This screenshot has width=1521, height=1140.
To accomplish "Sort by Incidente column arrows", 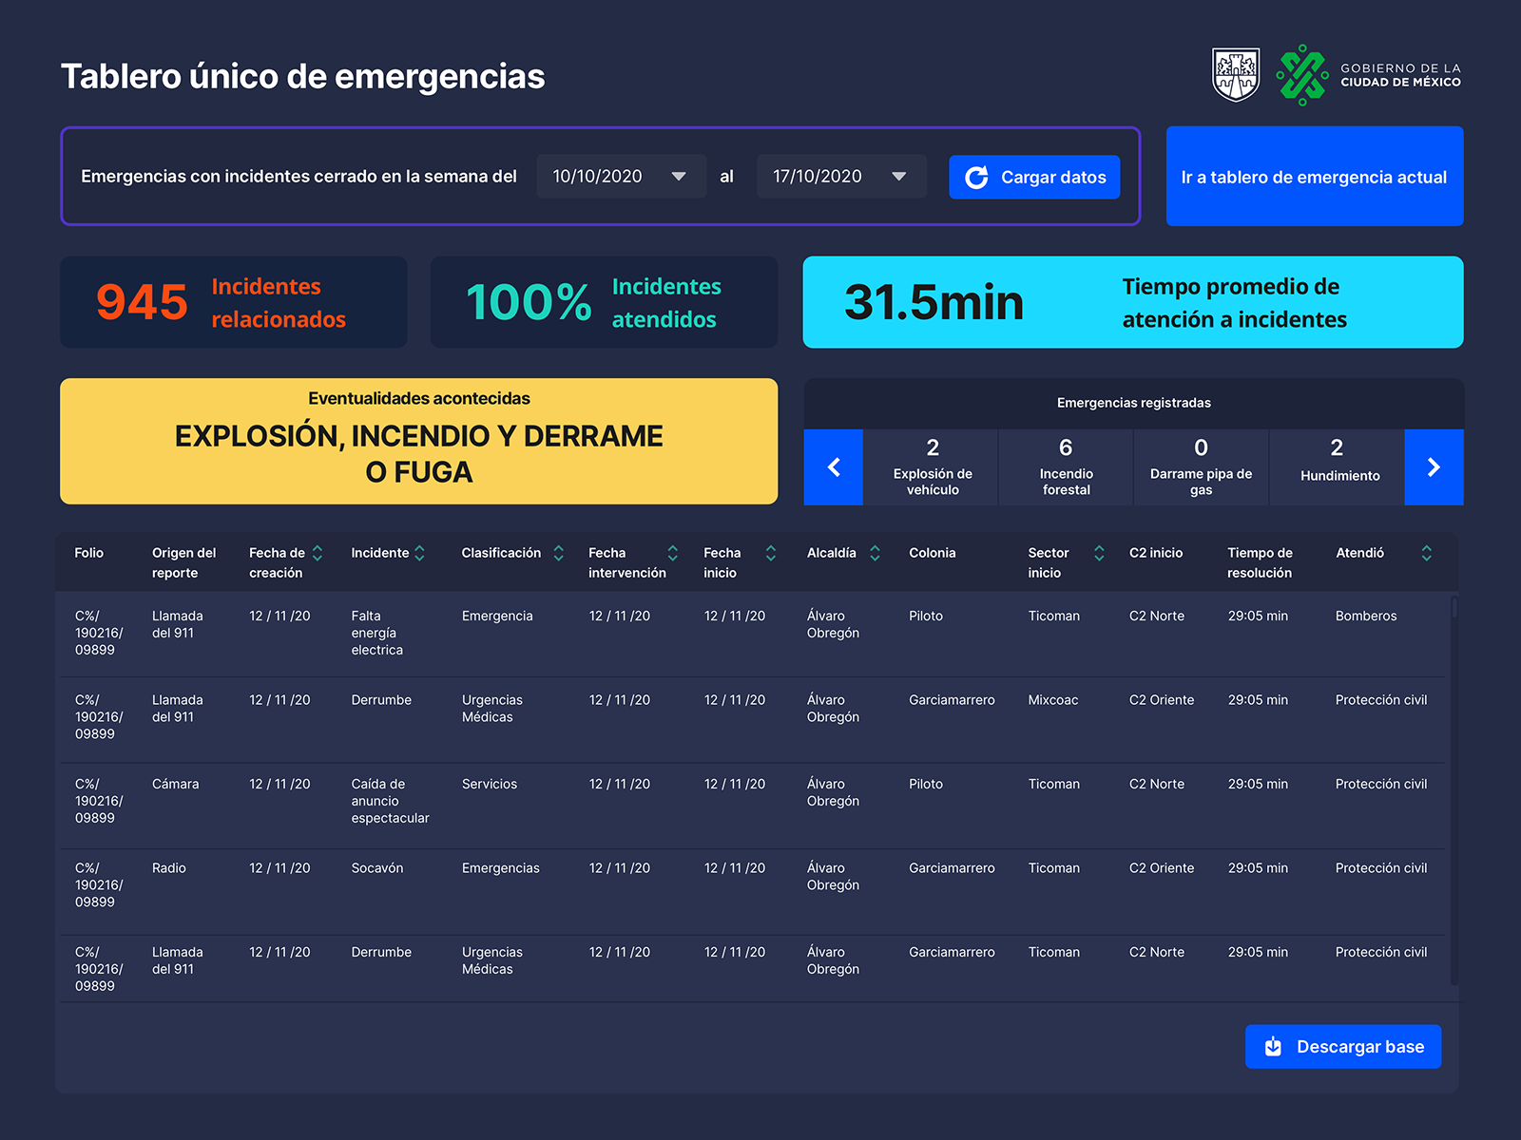I will pos(419,553).
